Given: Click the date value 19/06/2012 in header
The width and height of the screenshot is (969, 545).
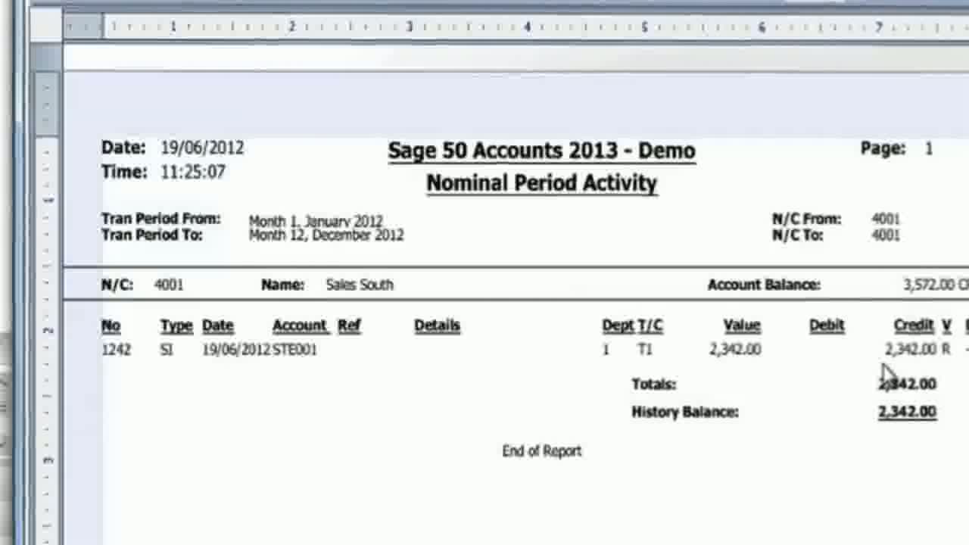Looking at the screenshot, I should (202, 148).
